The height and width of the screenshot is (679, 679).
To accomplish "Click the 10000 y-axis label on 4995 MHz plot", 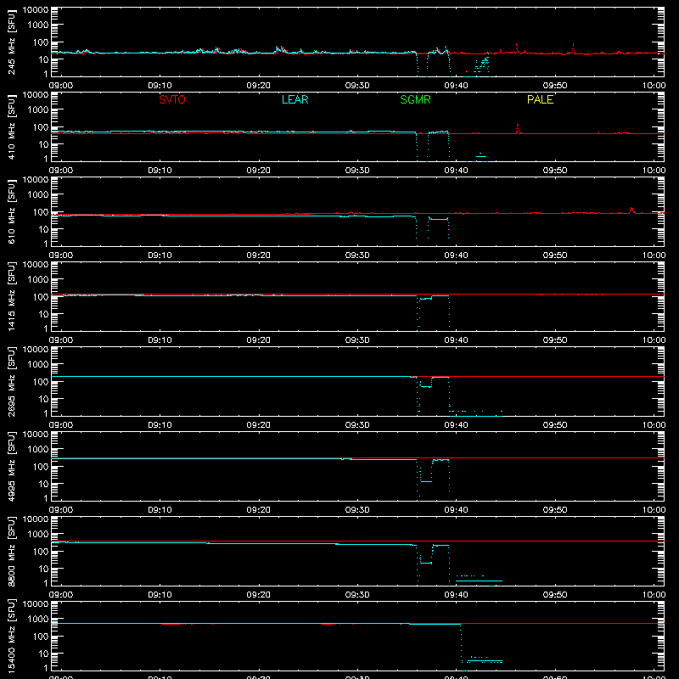I will (x=36, y=435).
